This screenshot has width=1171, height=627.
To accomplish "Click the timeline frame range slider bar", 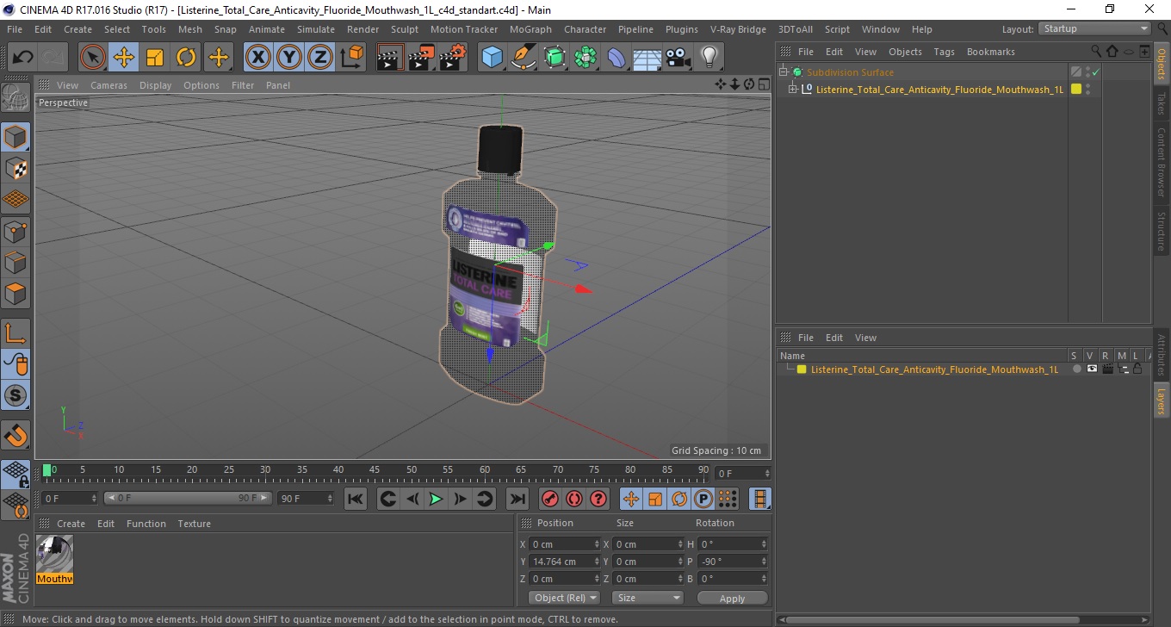I will 188,499.
